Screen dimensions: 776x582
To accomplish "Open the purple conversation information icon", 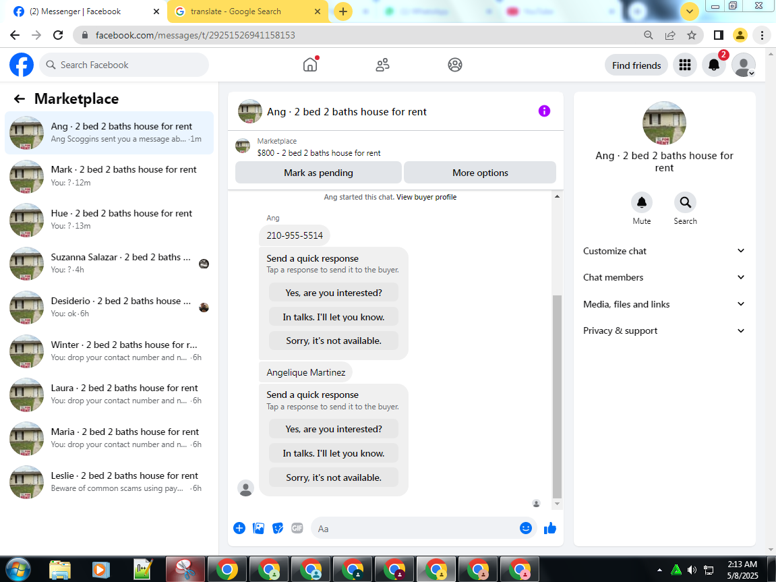I will coord(544,111).
